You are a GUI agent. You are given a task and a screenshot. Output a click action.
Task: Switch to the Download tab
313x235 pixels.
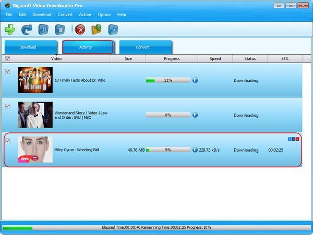31,47
